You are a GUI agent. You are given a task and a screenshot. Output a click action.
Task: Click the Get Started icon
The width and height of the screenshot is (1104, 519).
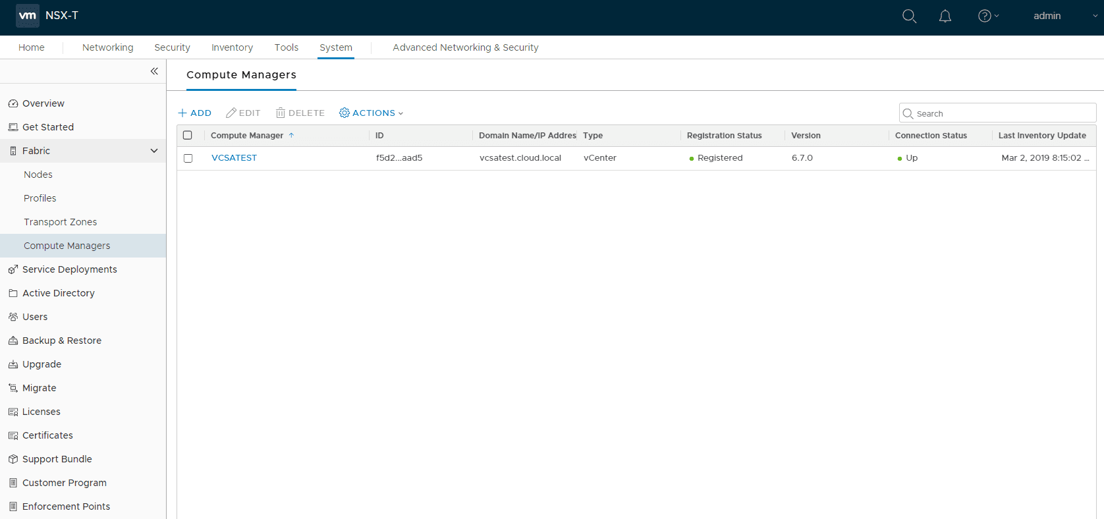click(13, 127)
